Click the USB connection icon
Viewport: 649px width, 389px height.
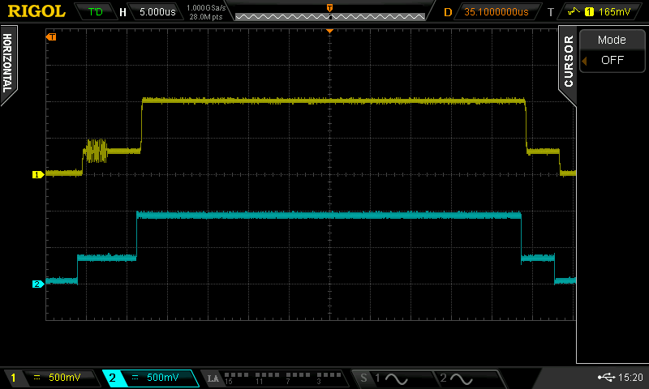(x=604, y=378)
